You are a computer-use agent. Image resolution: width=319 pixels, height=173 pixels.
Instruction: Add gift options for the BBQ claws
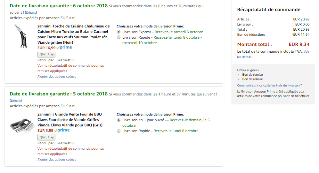pos(57,160)
